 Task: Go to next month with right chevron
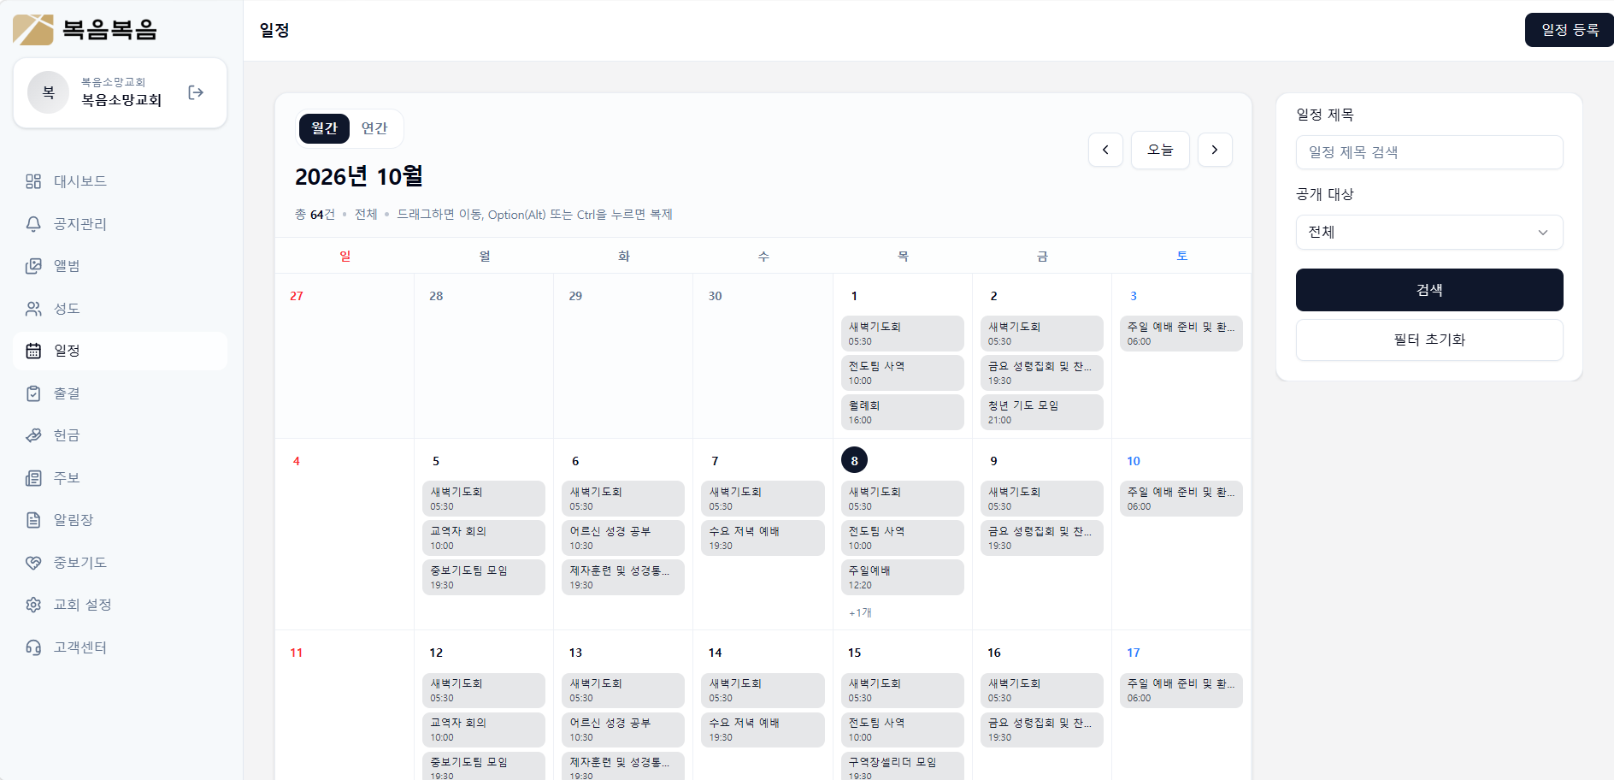pyautogui.click(x=1215, y=150)
